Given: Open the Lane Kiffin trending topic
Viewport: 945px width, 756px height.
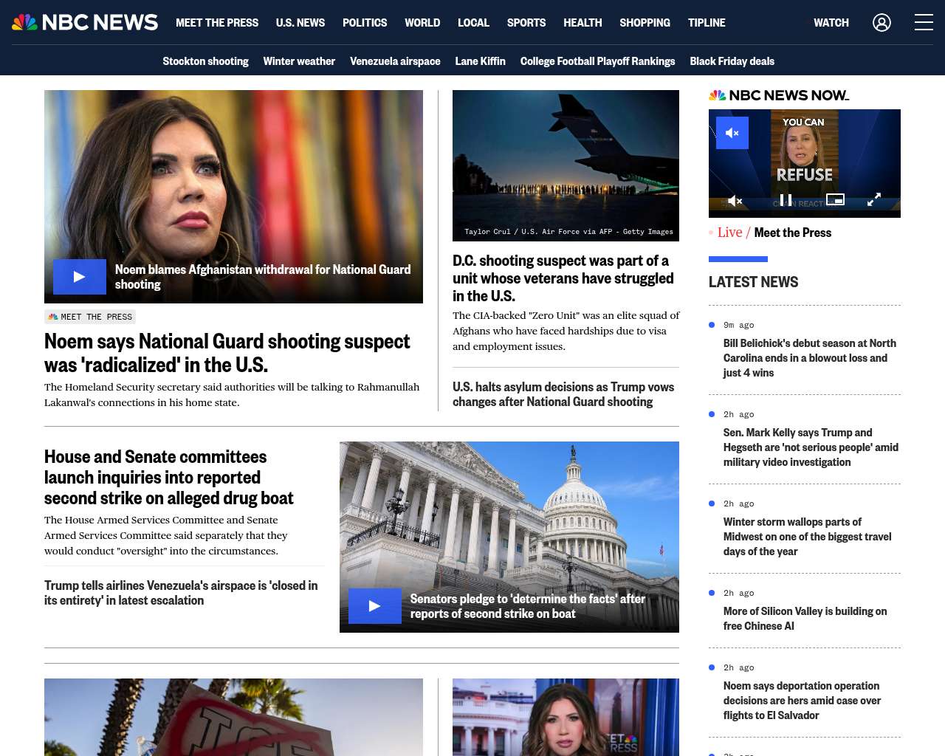Looking at the screenshot, I should point(481,61).
